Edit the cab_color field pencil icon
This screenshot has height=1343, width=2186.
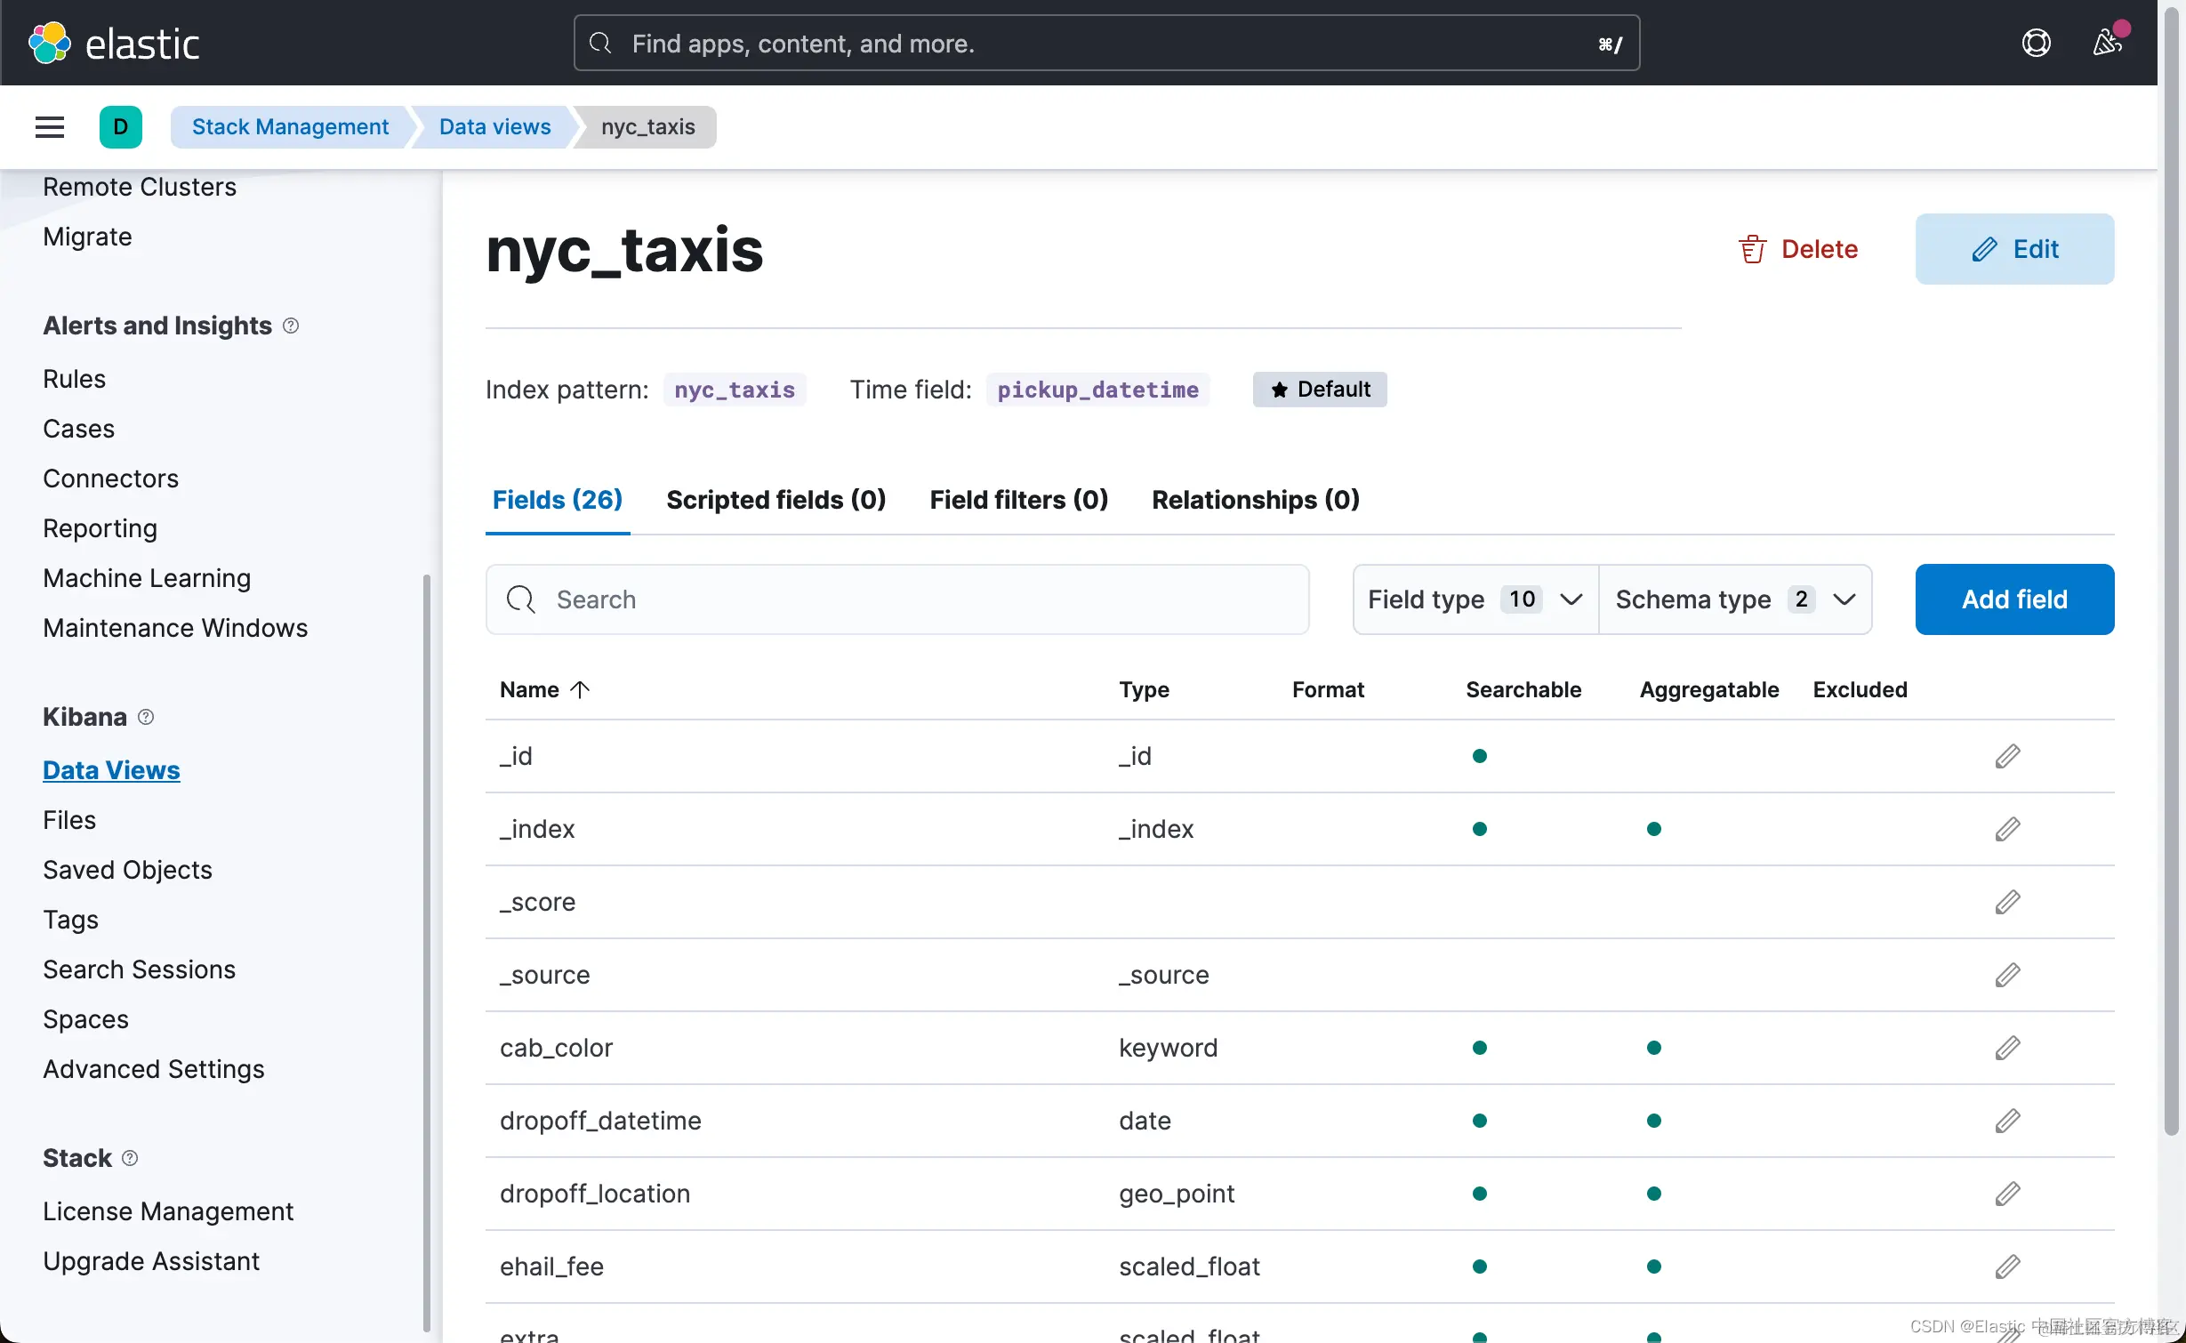[2007, 1048]
